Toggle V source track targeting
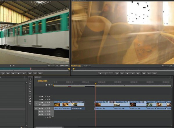The width and height of the screenshot is (174, 128). pos(36,104)
